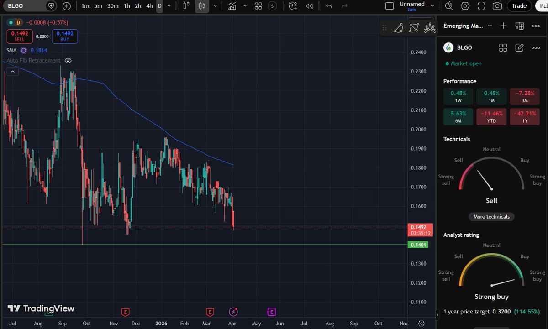Select the 1W performance tile
This screenshot has width=548, height=329.
[x=458, y=96]
